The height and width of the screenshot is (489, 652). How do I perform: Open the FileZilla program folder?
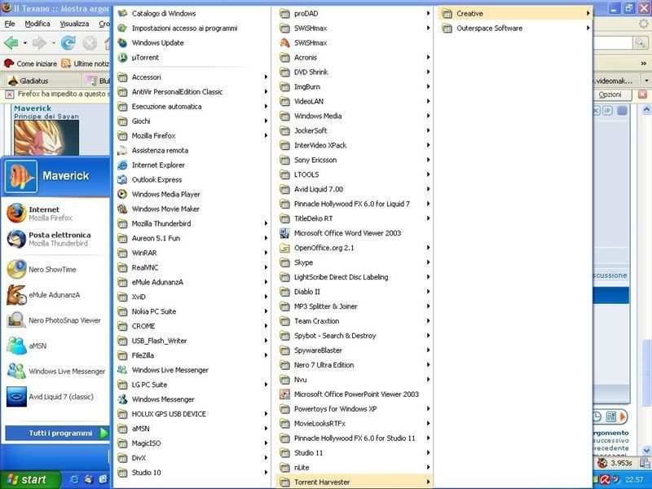pos(192,355)
